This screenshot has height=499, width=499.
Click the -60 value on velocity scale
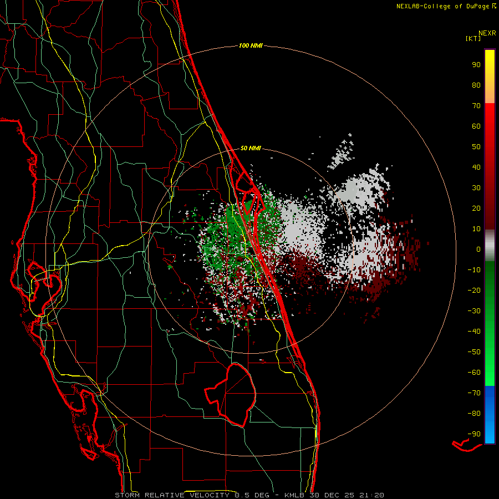[474, 373]
